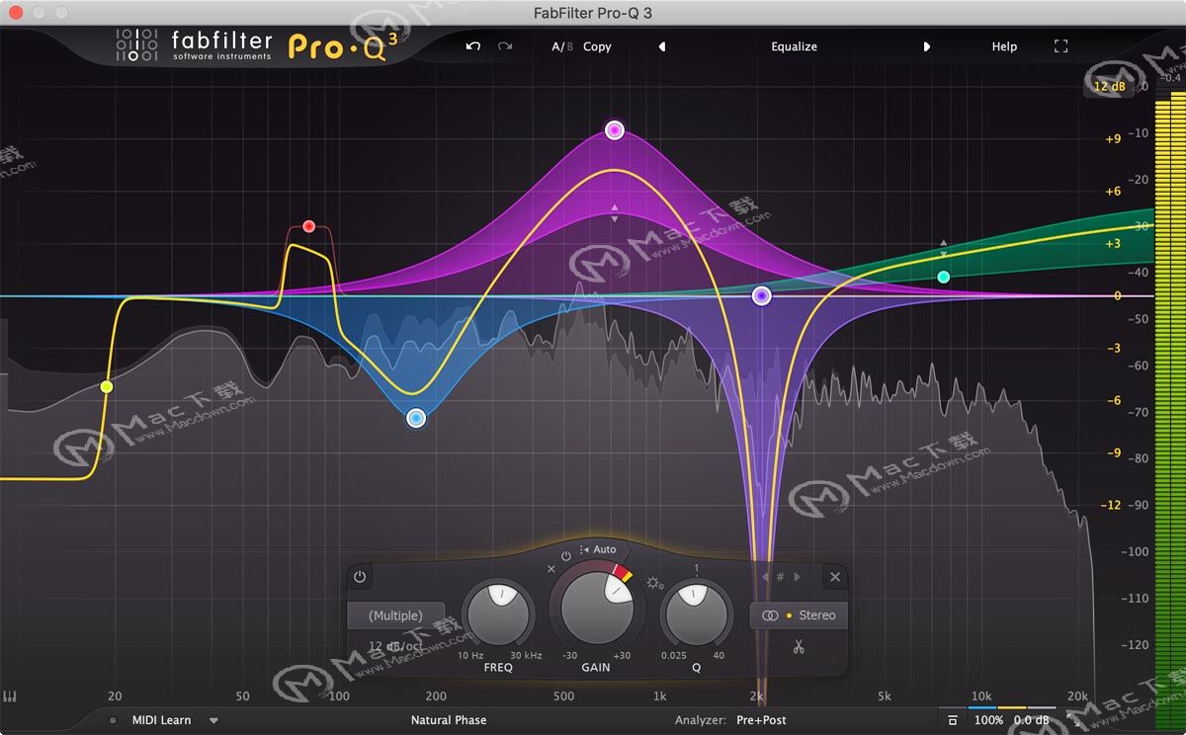
Task: Open the 12 dB display range selector
Action: click(x=1109, y=87)
